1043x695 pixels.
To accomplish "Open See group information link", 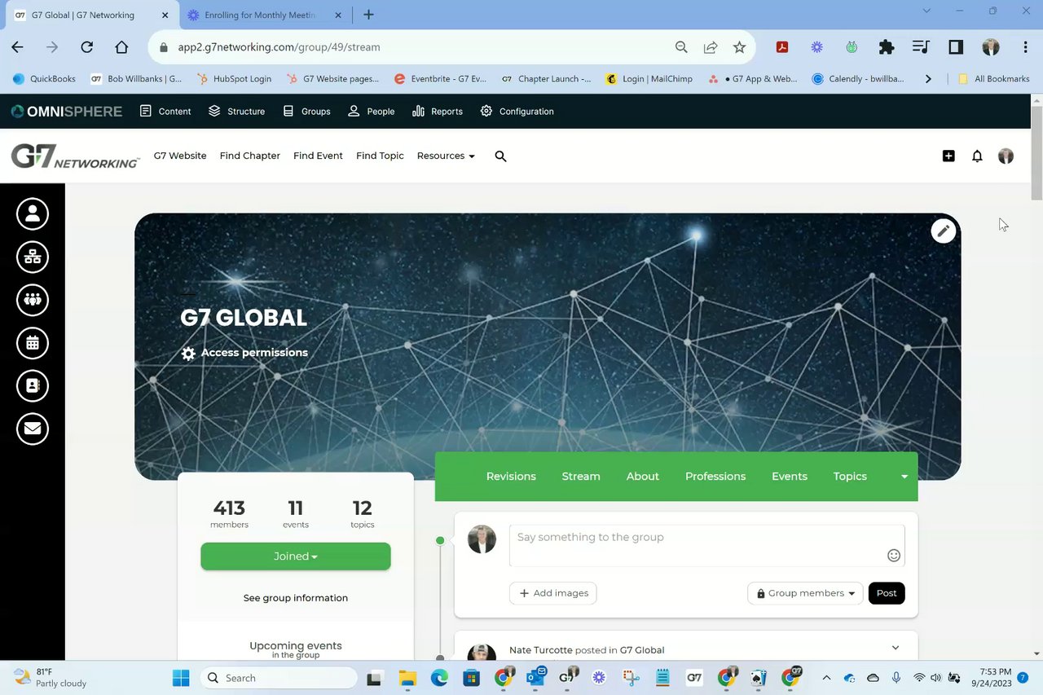I will click(296, 598).
